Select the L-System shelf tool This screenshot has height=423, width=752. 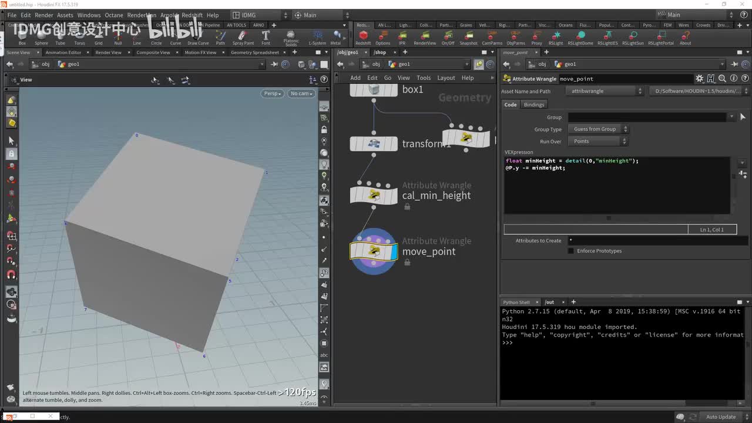pos(317,39)
